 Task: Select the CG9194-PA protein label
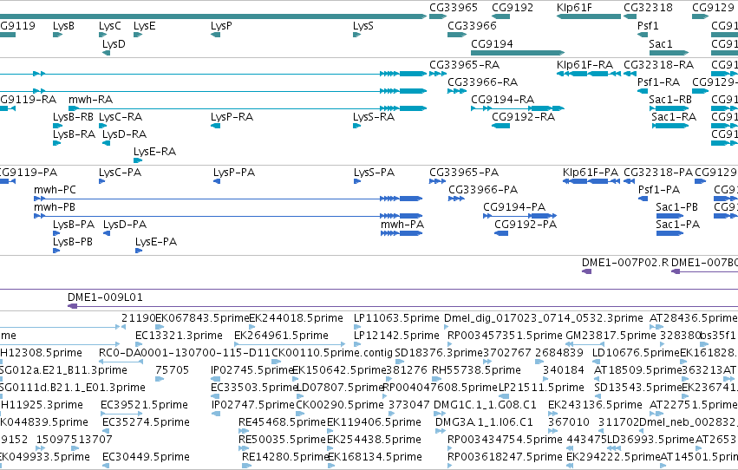514,207
